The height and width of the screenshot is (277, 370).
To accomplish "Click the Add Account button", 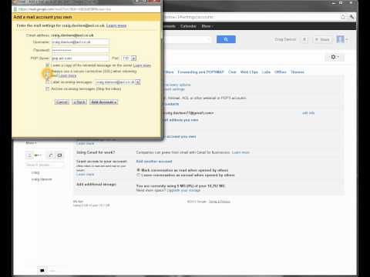I will click(x=104, y=102).
